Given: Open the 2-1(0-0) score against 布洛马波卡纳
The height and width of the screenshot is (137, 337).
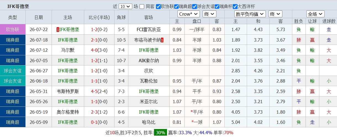Looking at the screenshot, I should pos(99,40).
